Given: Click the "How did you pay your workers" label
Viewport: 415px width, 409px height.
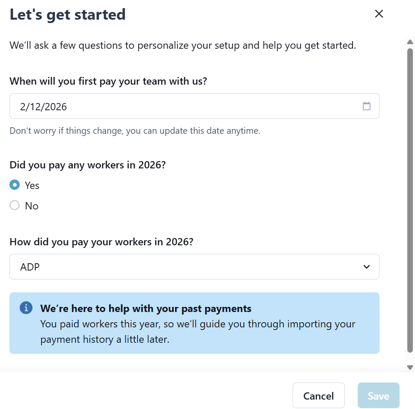Looking at the screenshot, I should [101, 242].
